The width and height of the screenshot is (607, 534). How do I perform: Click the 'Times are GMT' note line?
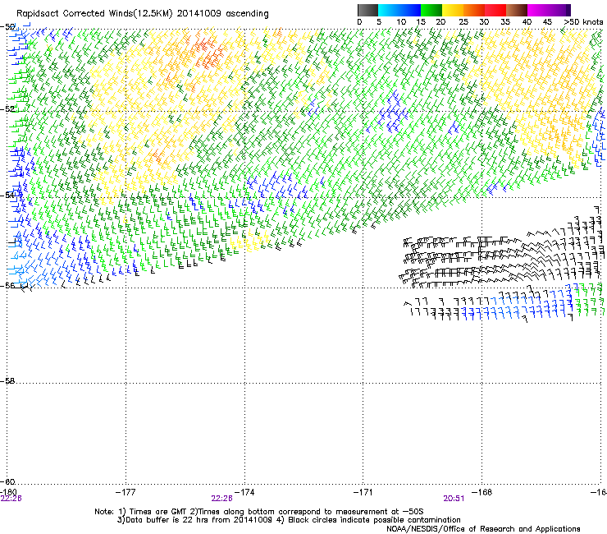259,512
